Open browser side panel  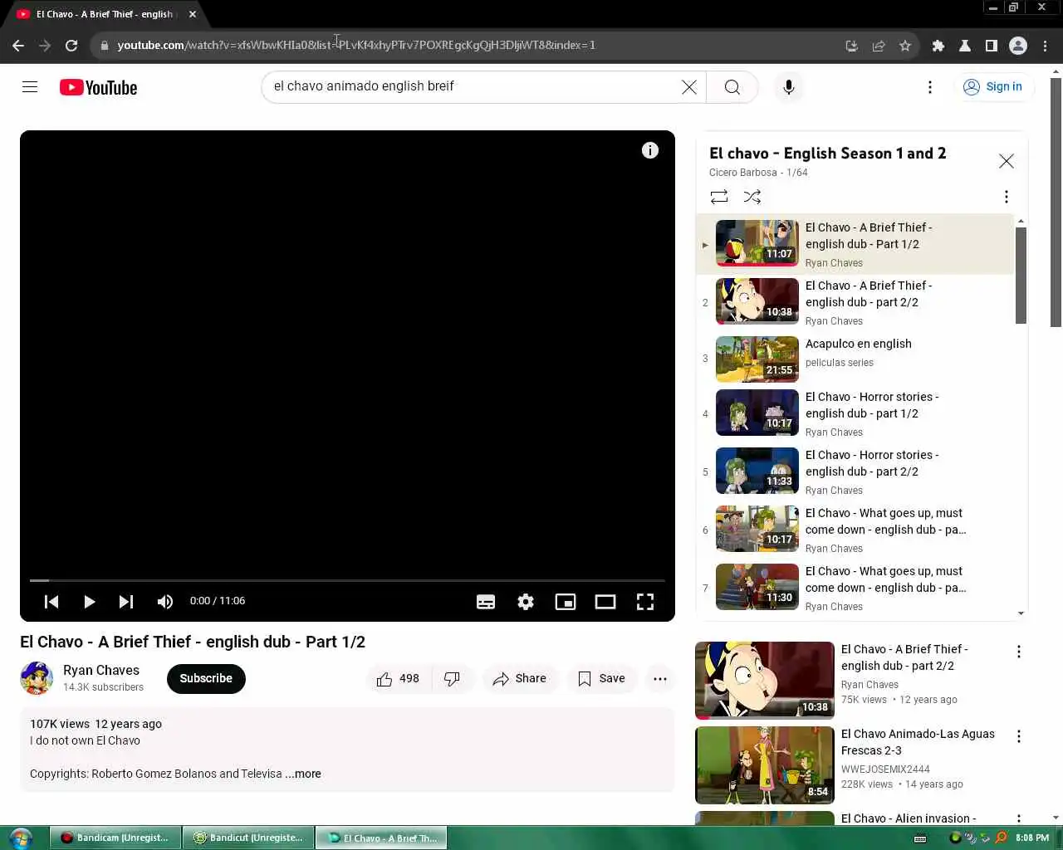(992, 46)
